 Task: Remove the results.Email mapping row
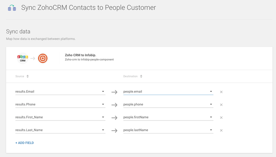pyautogui.click(x=221, y=92)
